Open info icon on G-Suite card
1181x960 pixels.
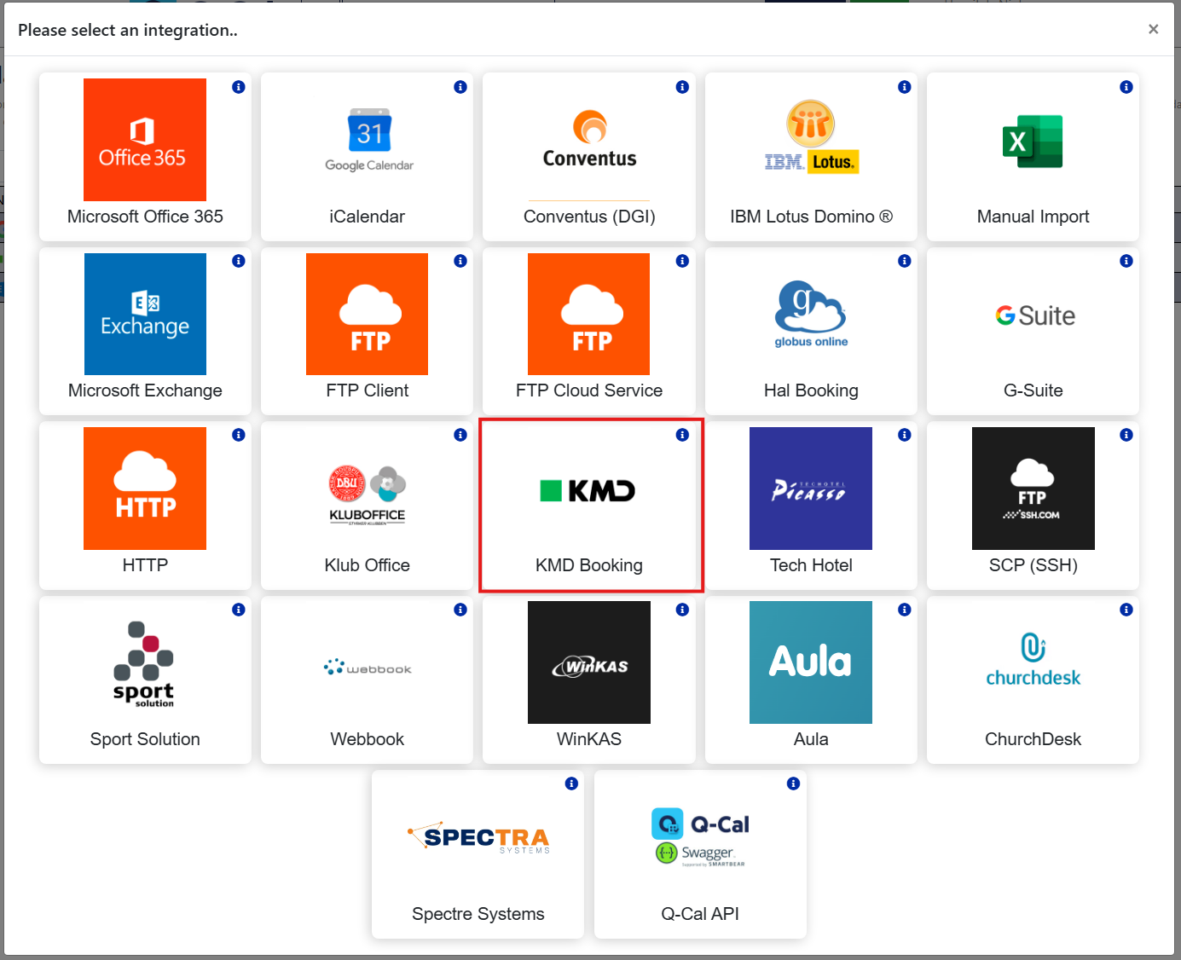(x=1126, y=261)
